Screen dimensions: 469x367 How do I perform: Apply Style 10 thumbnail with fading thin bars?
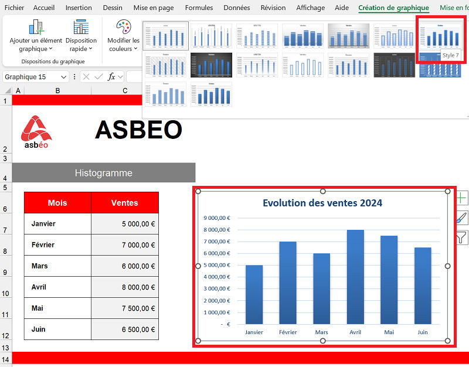point(257,65)
